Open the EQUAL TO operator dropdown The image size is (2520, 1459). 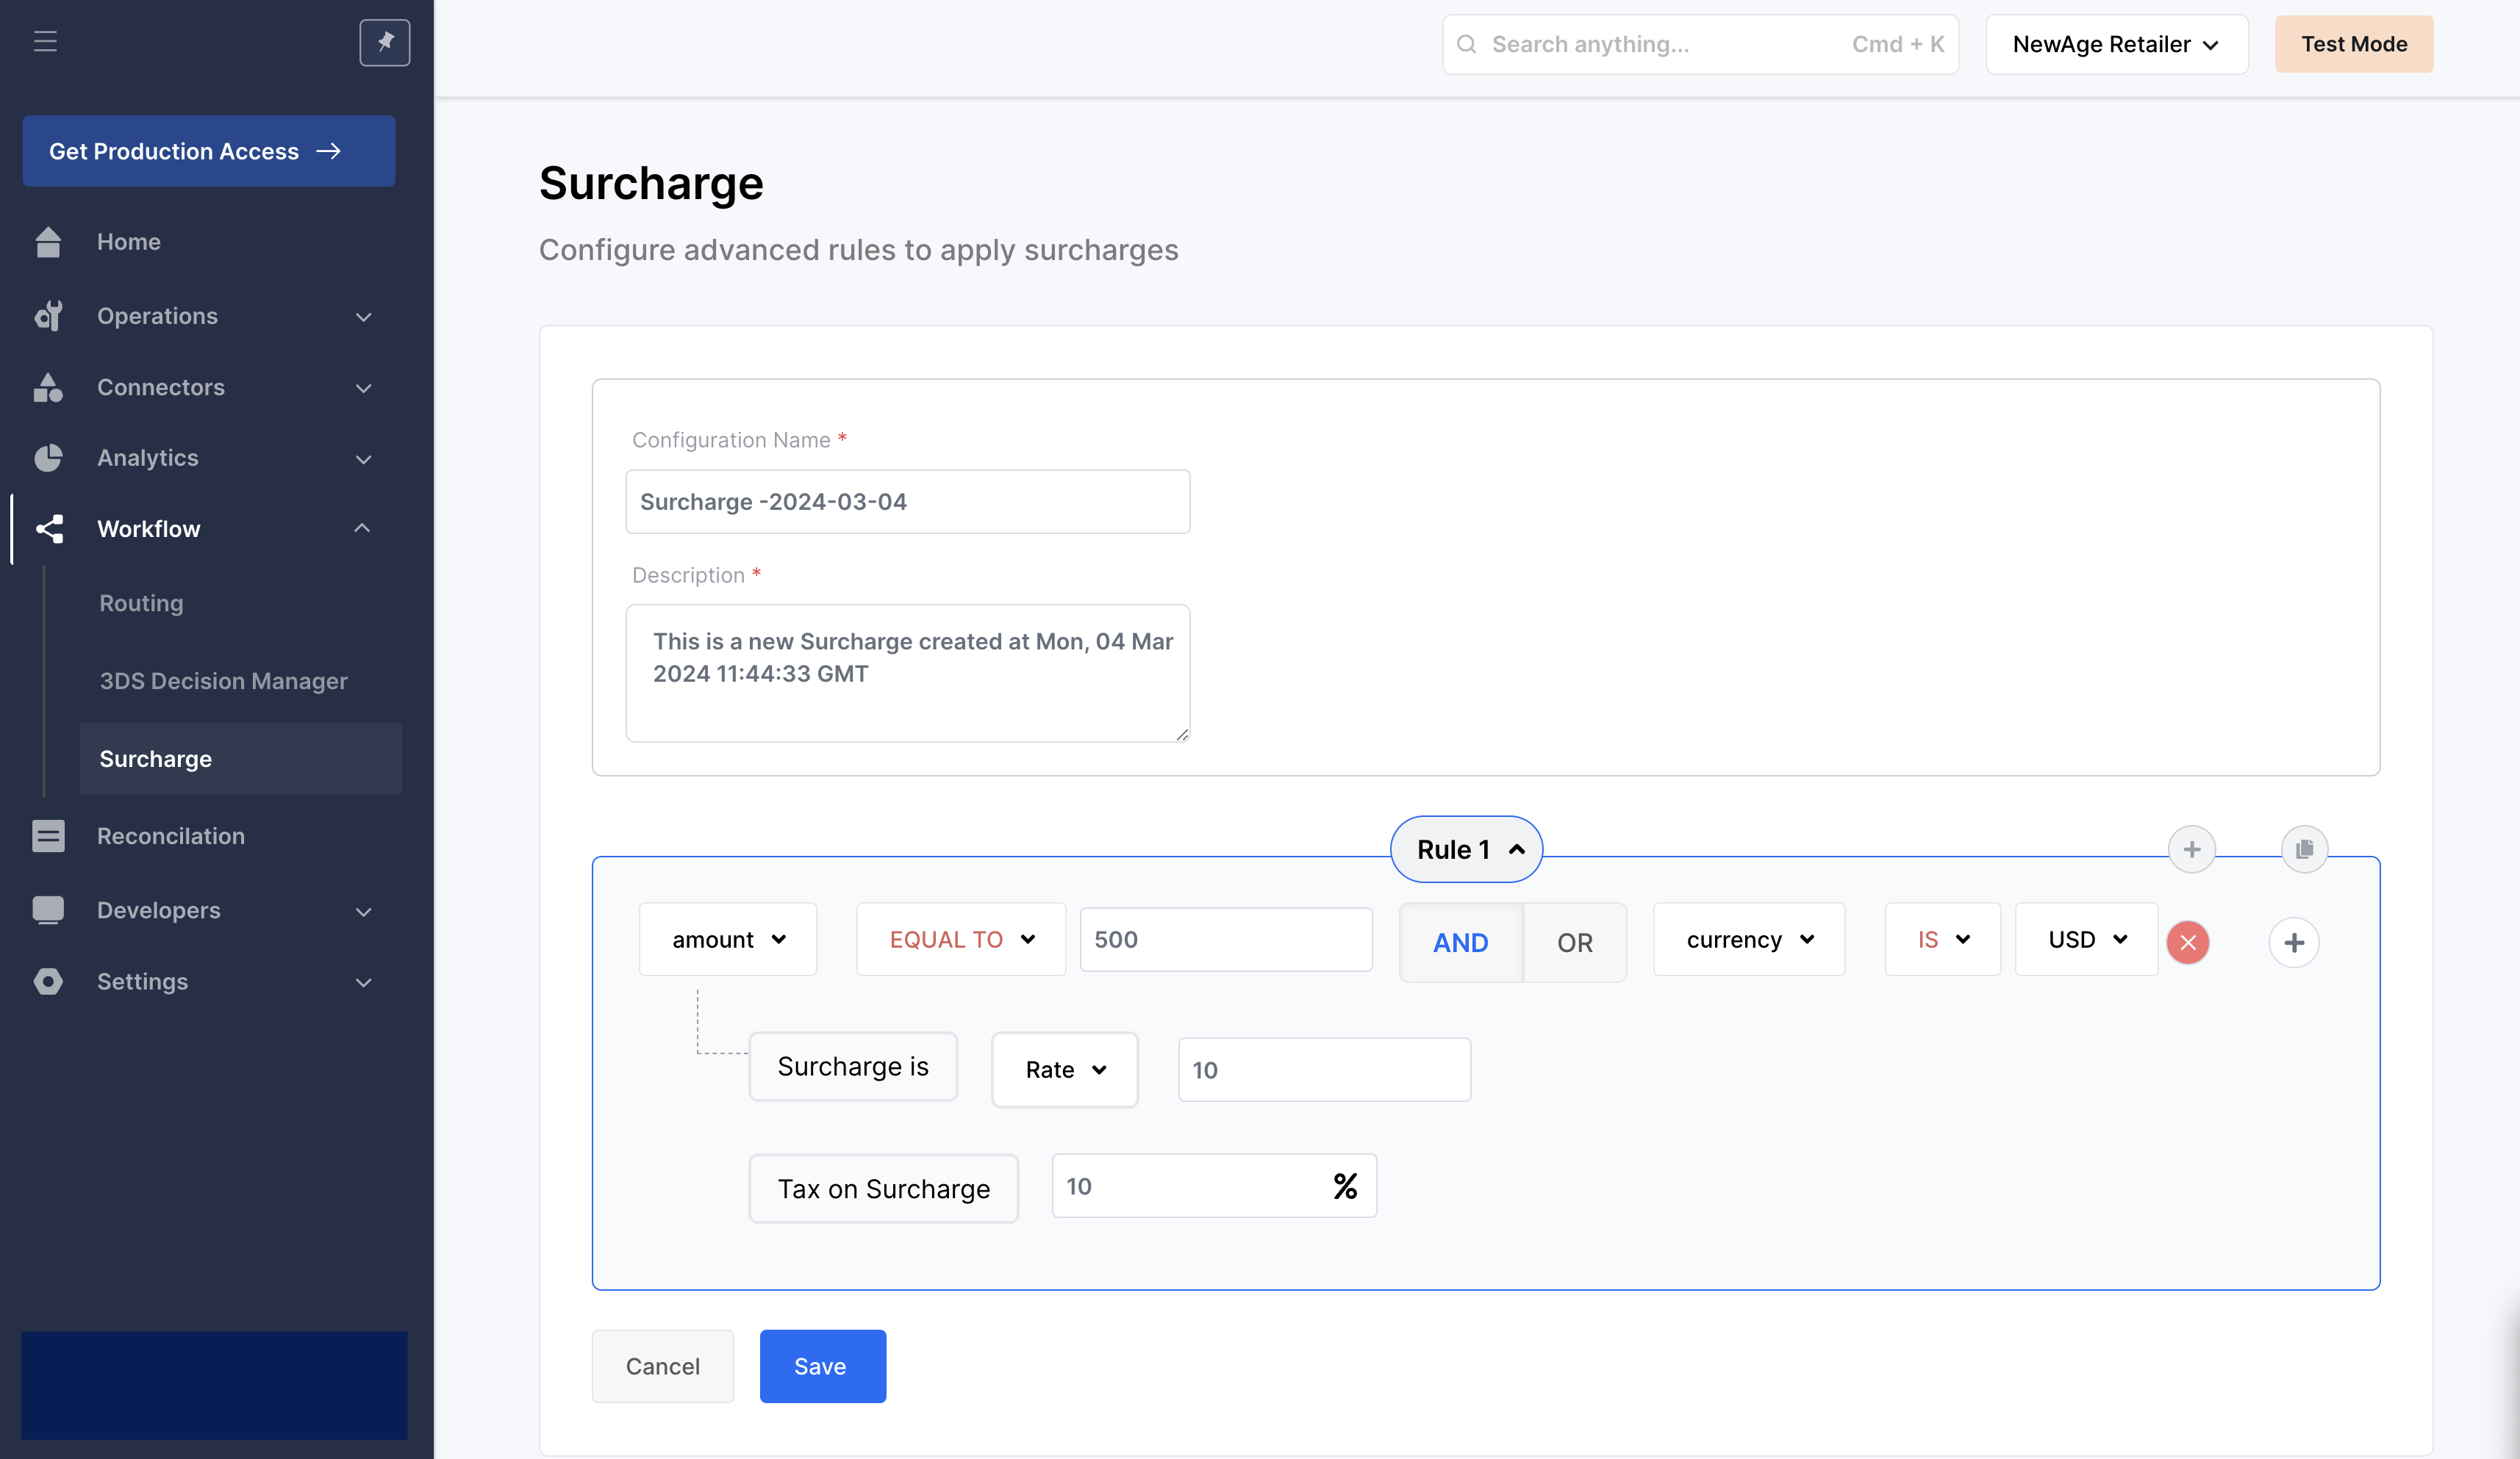[x=960, y=940]
